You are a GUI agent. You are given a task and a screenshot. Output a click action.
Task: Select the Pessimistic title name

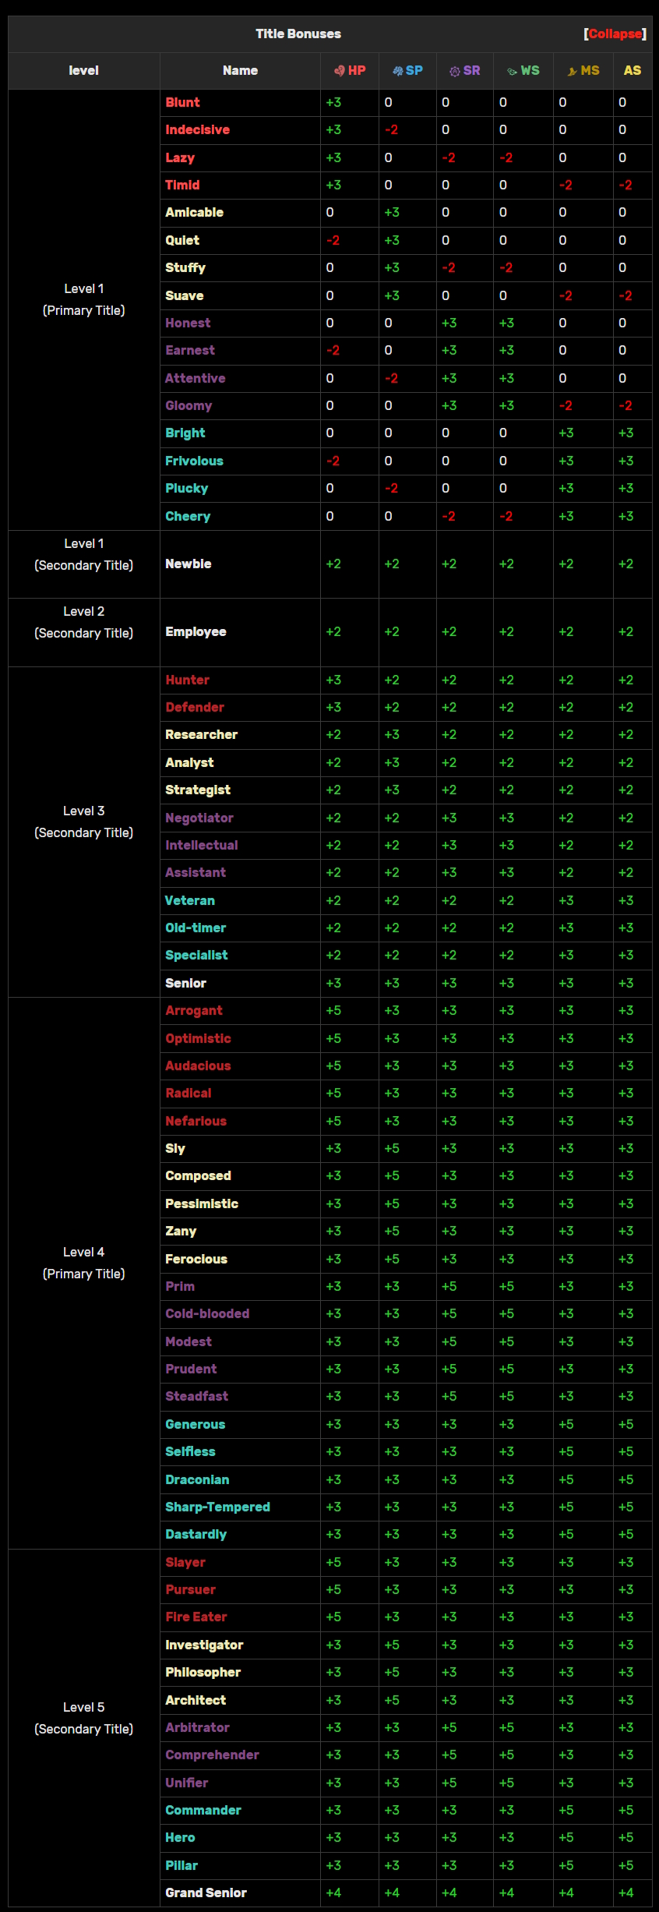(x=202, y=1204)
